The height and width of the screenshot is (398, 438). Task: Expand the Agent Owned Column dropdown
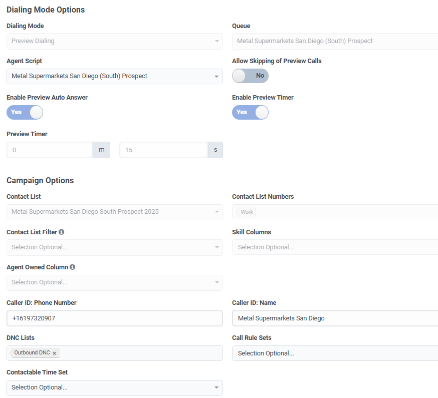(x=114, y=282)
